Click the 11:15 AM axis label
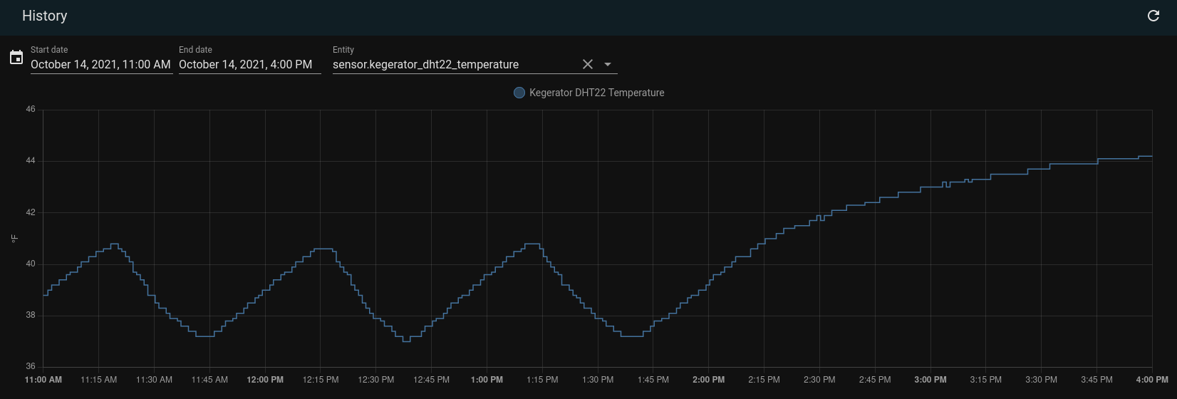This screenshot has height=399, width=1177. coord(99,380)
